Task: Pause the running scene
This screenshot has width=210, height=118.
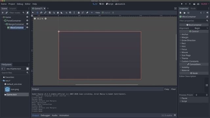Action: pos(186,4)
